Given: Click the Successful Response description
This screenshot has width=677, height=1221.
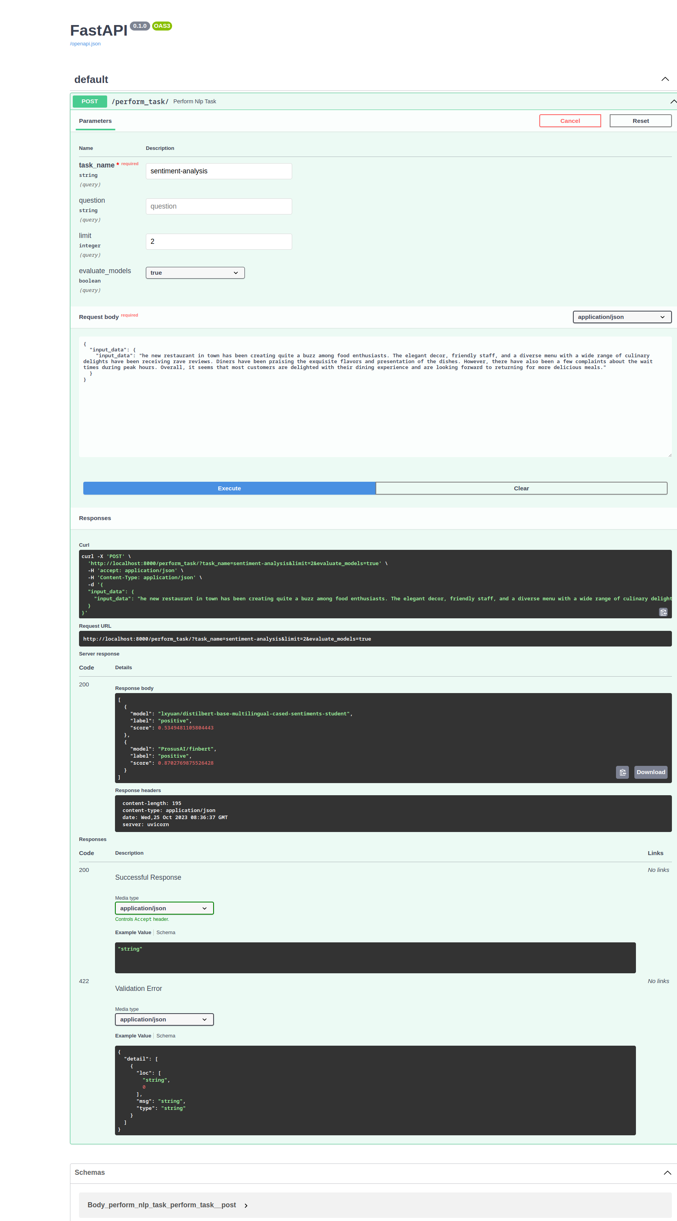Looking at the screenshot, I should click(148, 877).
